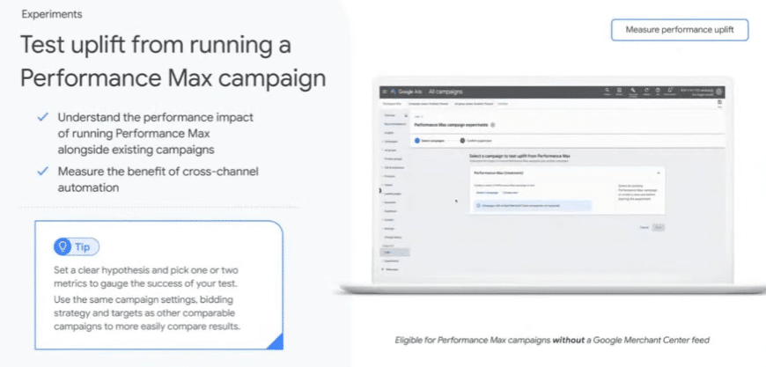Screen dimensions: 766x367
Task: Click the Measure performance uplift button
Action: point(680,30)
